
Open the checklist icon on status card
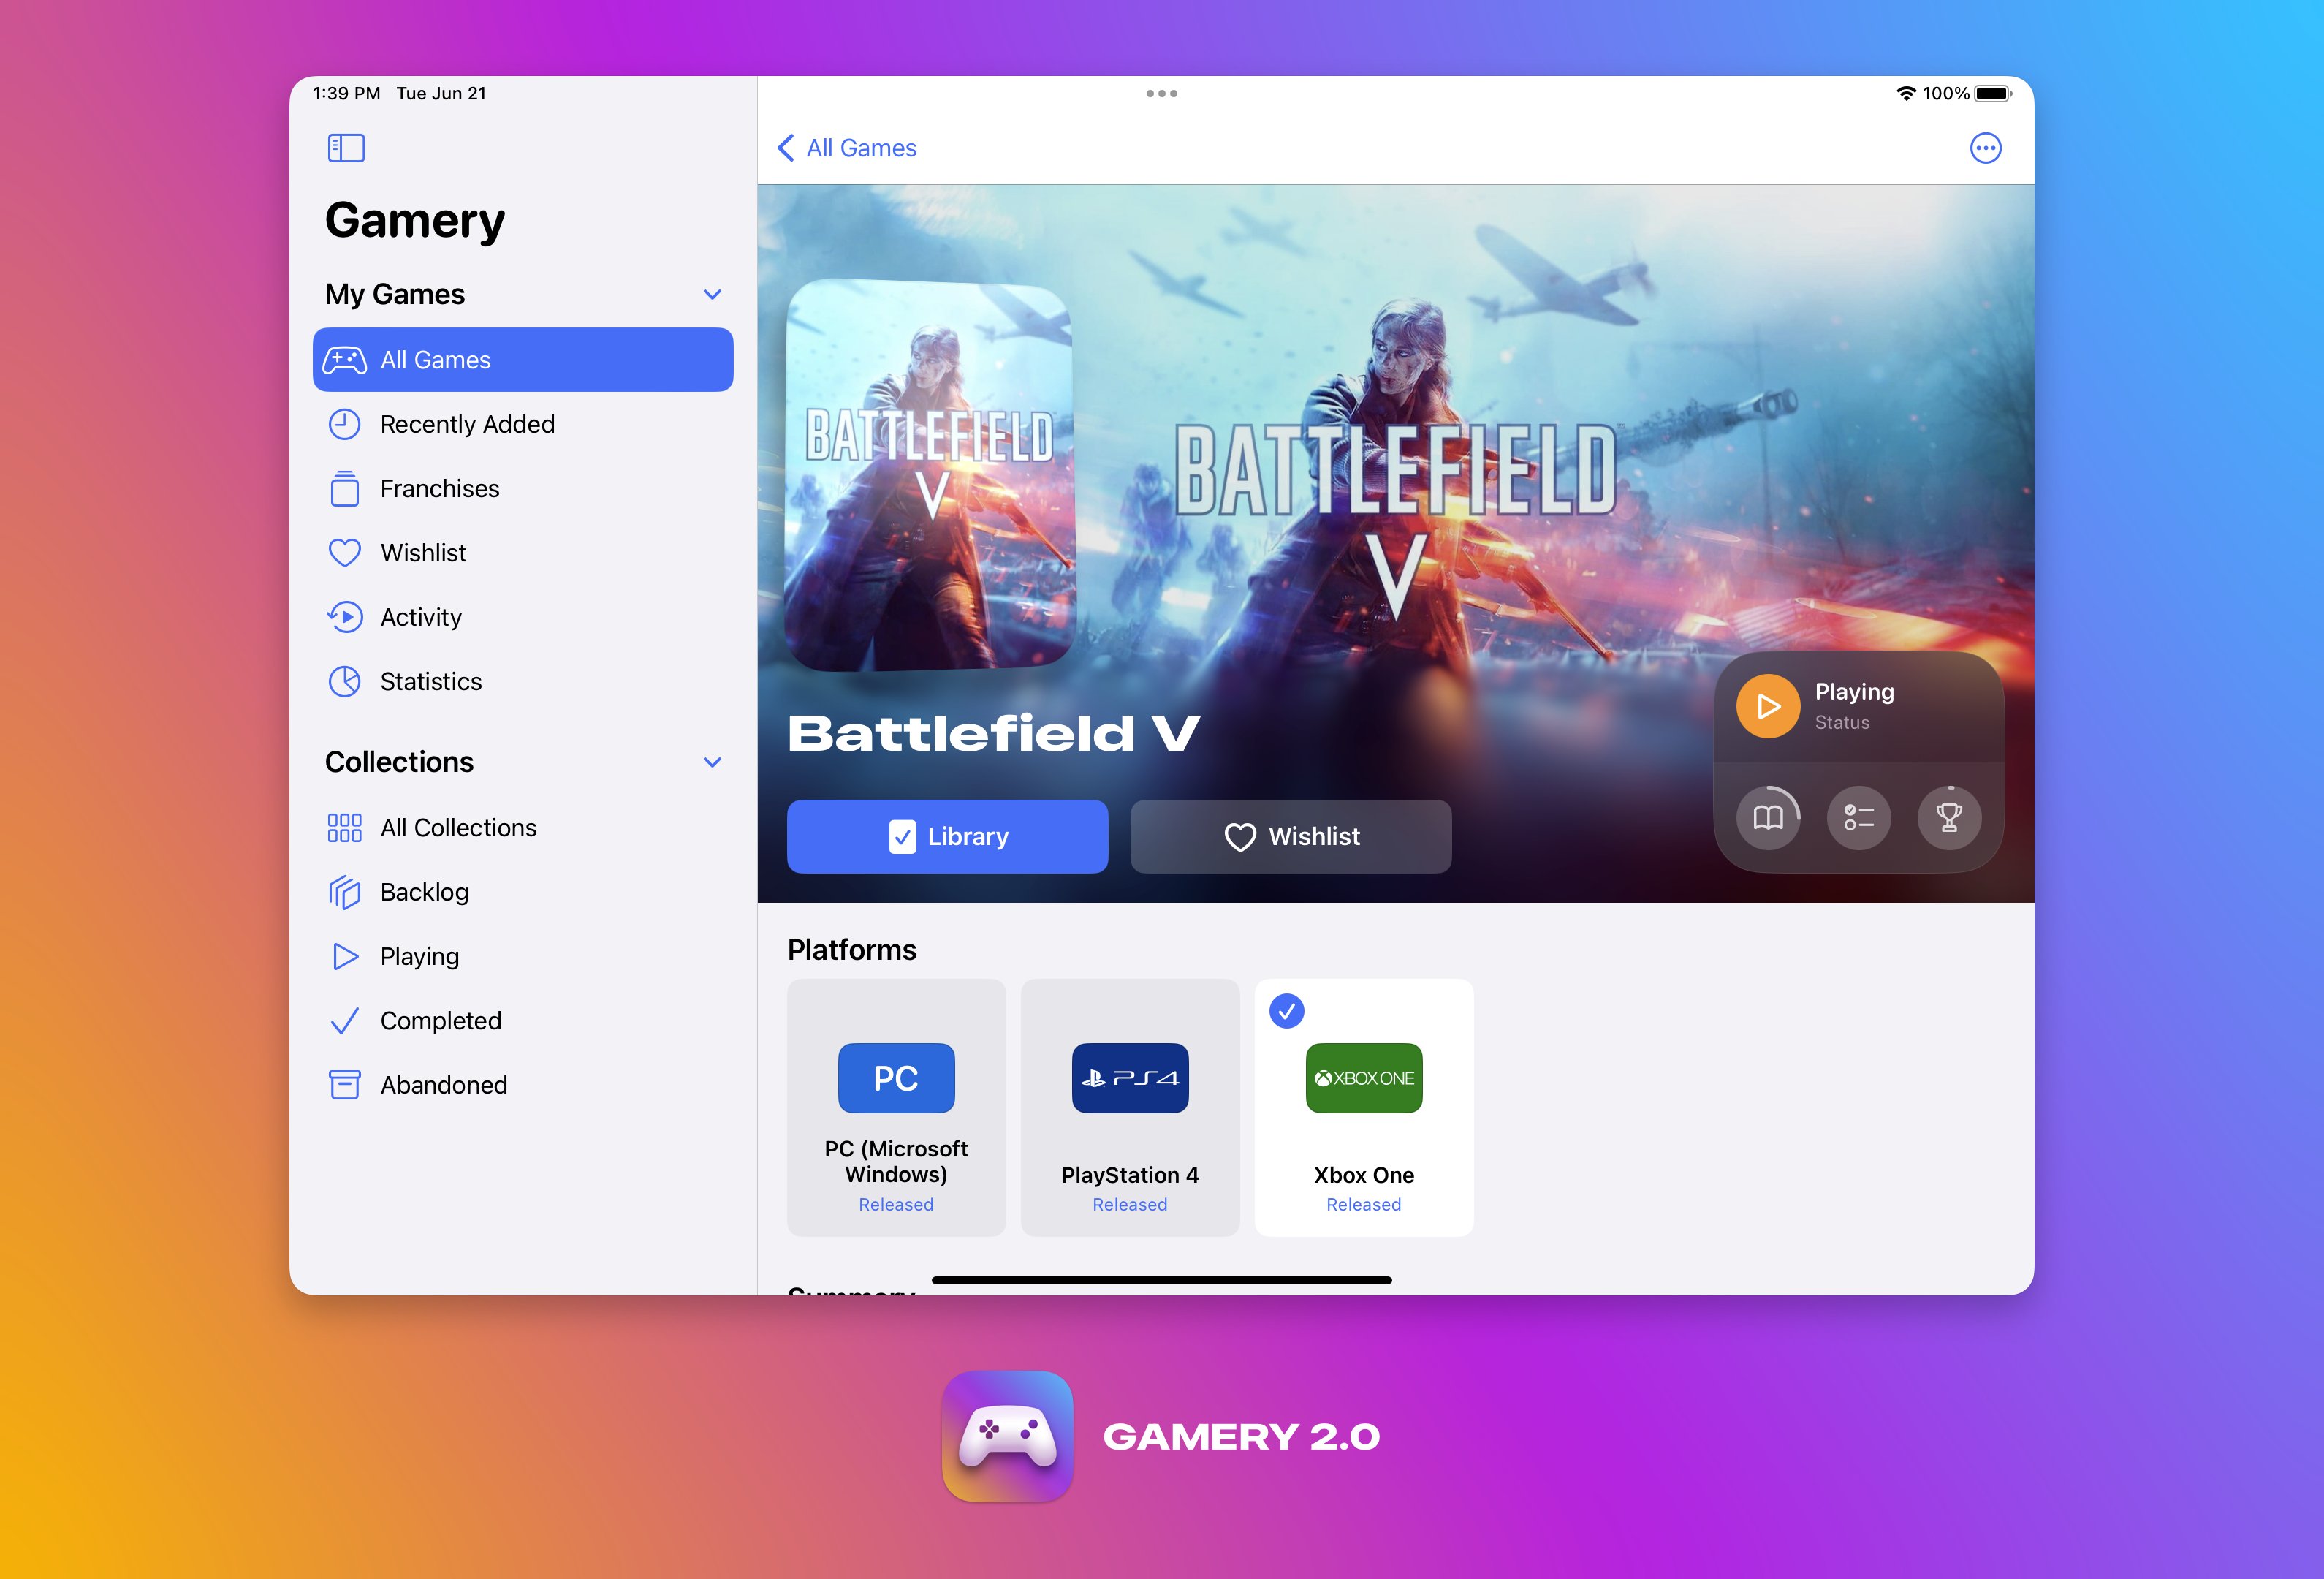click(1858, 818)
